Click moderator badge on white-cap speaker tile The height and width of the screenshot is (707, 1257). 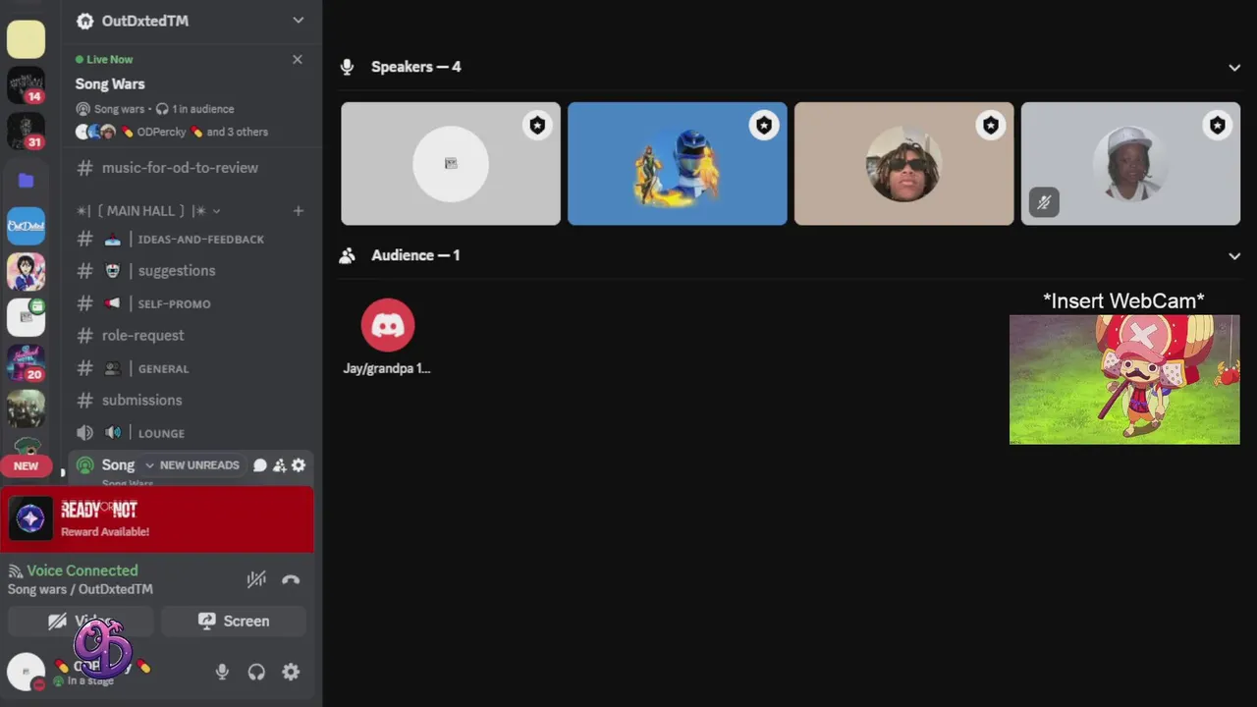tap(1218, 126)
